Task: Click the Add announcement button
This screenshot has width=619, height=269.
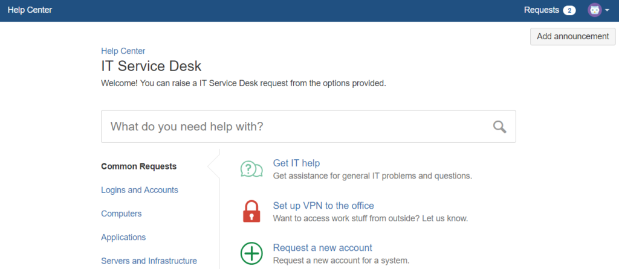Action: pyautogui.click(x=573, y=37)
